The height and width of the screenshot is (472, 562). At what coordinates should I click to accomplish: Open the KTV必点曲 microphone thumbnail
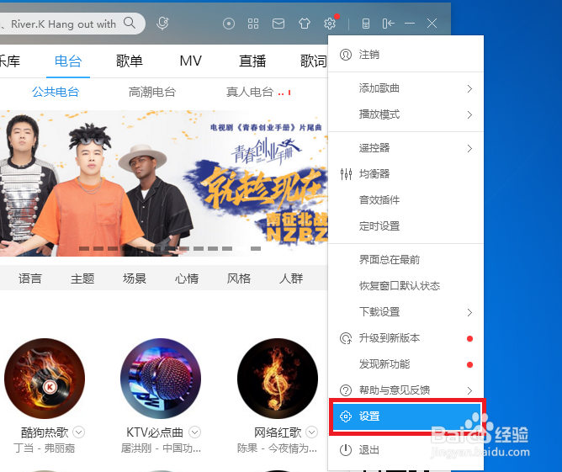(x=161, y=379)
